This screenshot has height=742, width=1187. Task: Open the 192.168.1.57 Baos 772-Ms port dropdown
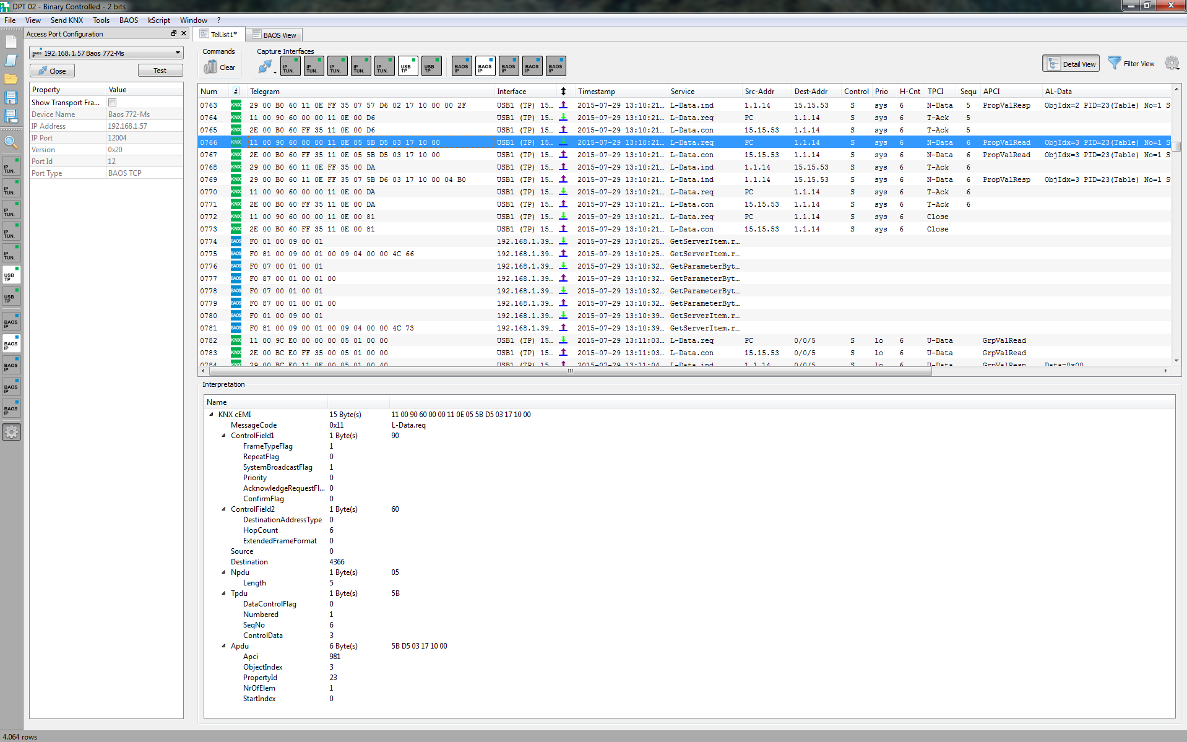(106, 53)
